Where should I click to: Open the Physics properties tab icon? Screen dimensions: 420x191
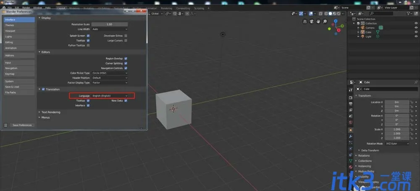point(351,149)
